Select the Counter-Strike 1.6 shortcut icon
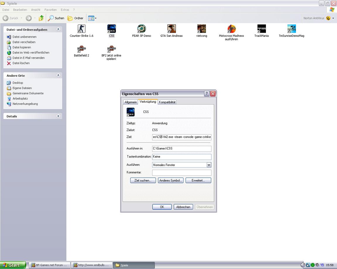Viewport: 337px width, 269px height. (81, 29)
